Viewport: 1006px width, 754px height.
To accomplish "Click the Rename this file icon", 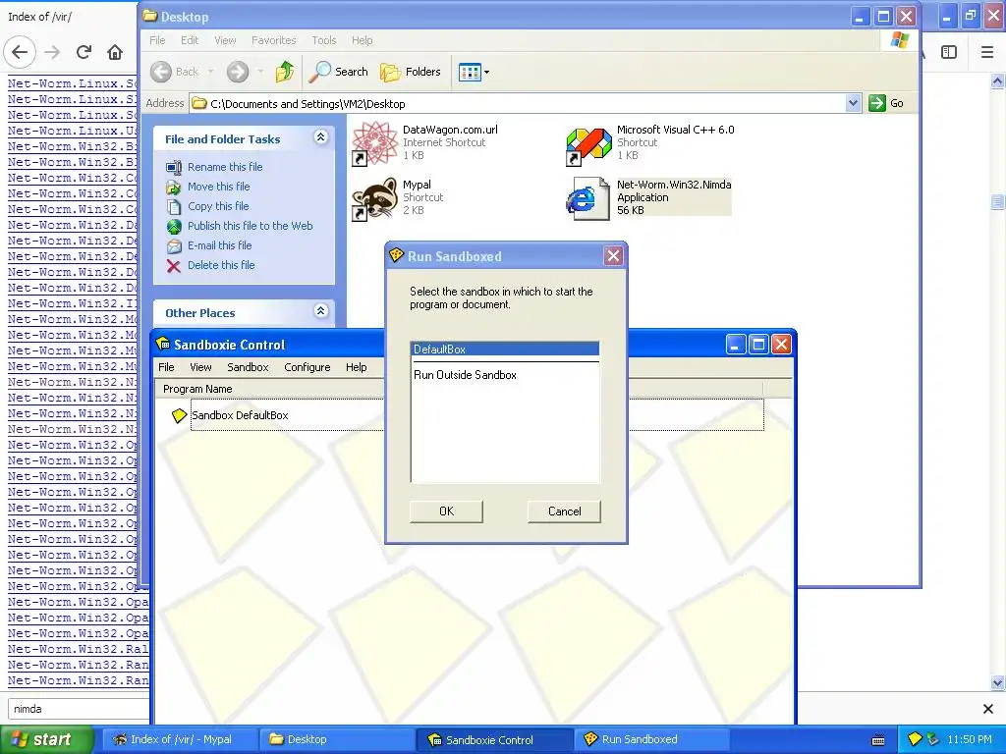I will [174, 167].
